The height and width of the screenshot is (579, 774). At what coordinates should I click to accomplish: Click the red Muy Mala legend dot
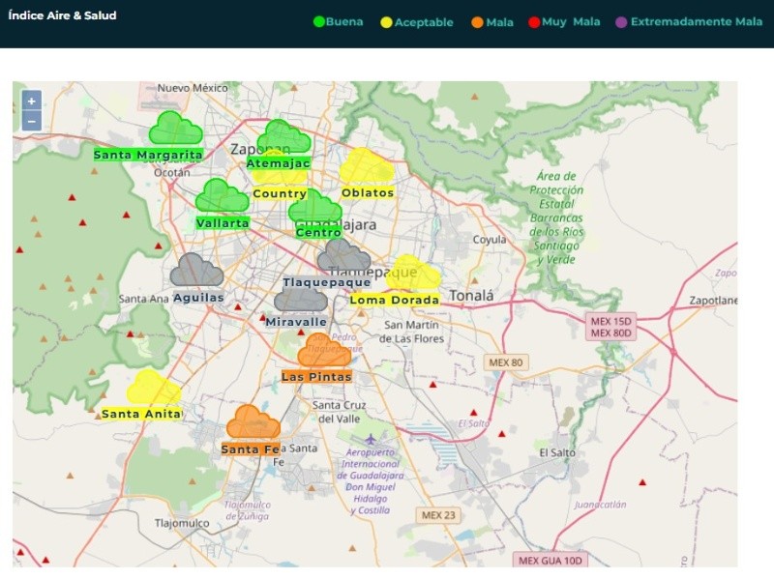coord(534,22)
